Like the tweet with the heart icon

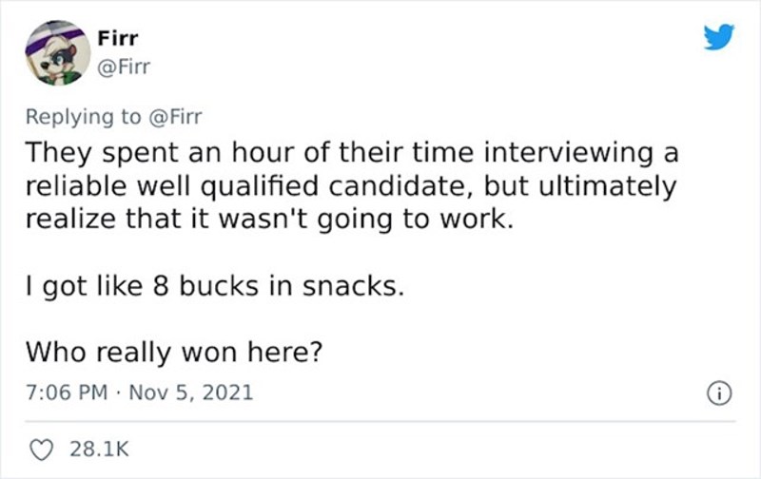[x=40, y=447]
